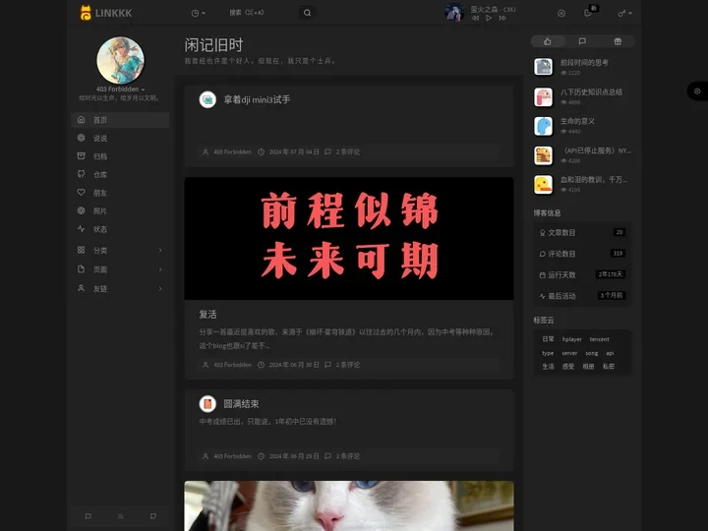Skip to the next song in header player

[503, 18]
